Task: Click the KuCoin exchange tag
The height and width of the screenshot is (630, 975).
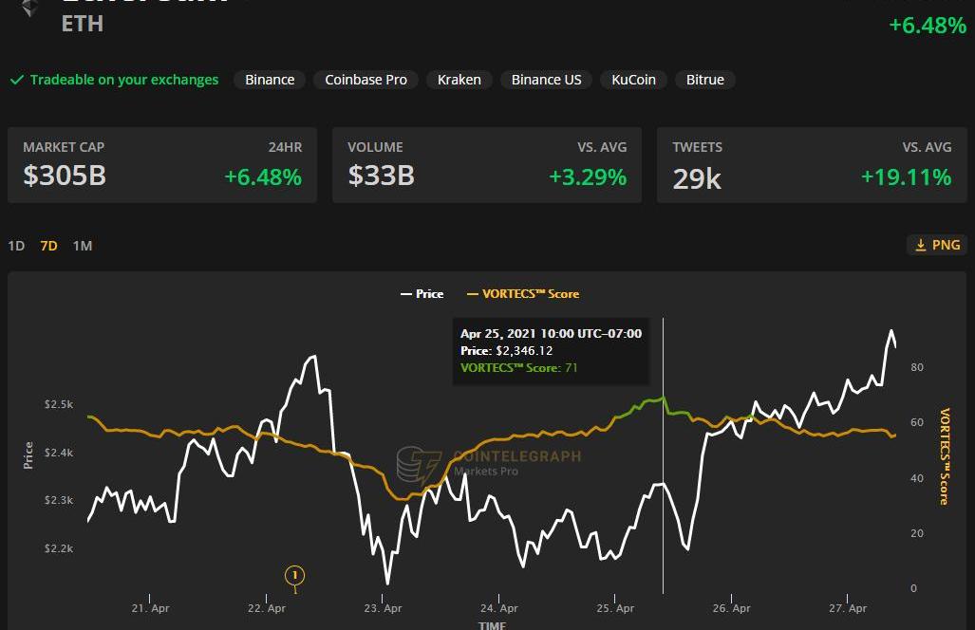Action: click(x=633, y=80)
